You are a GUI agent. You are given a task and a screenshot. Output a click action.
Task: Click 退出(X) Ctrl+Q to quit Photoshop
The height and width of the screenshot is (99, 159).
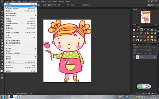point(21,71)
